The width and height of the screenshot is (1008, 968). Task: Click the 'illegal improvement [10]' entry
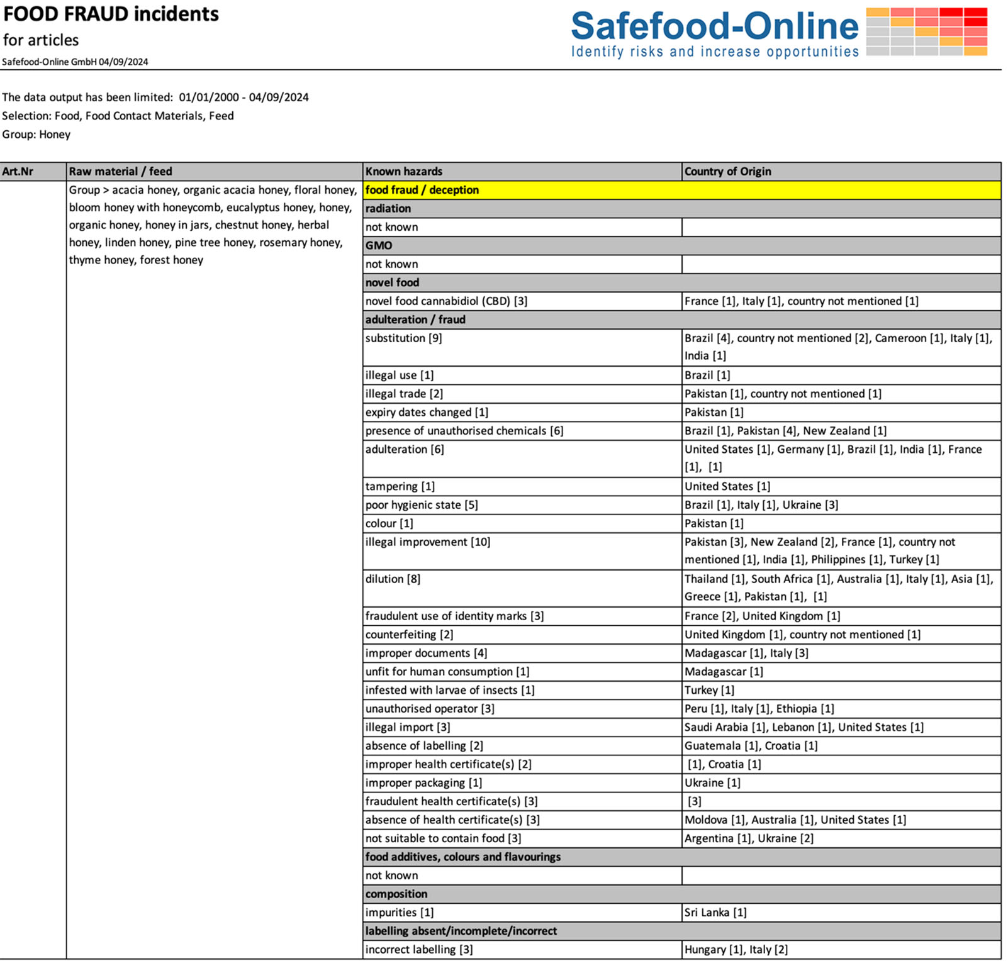pos(428,542)
